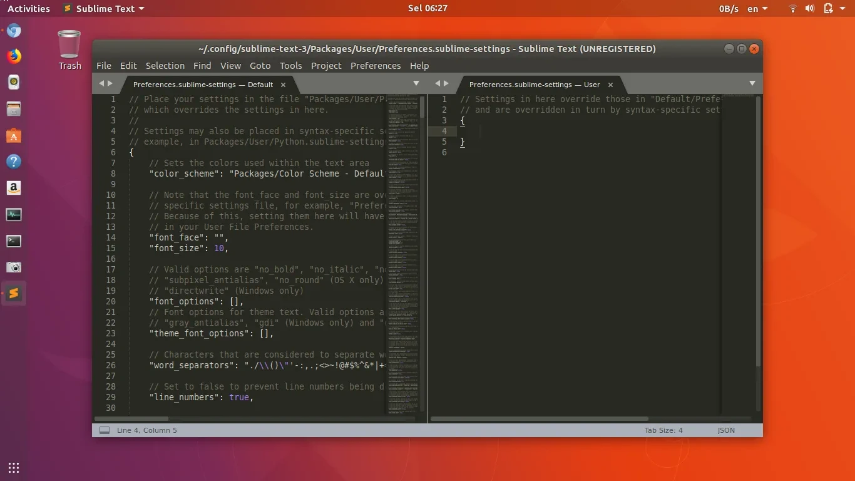The height and width of the screenshot is (481, 855).
Task: Open the Preferences menu
Action: [x=376, y=66]
